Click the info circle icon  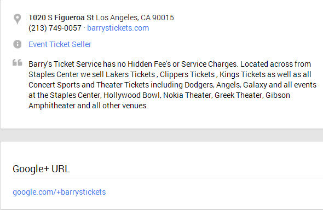18,44
